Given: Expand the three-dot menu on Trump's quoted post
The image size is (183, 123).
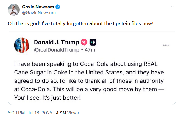Looking at the screenshot, I should coord(166,45).
